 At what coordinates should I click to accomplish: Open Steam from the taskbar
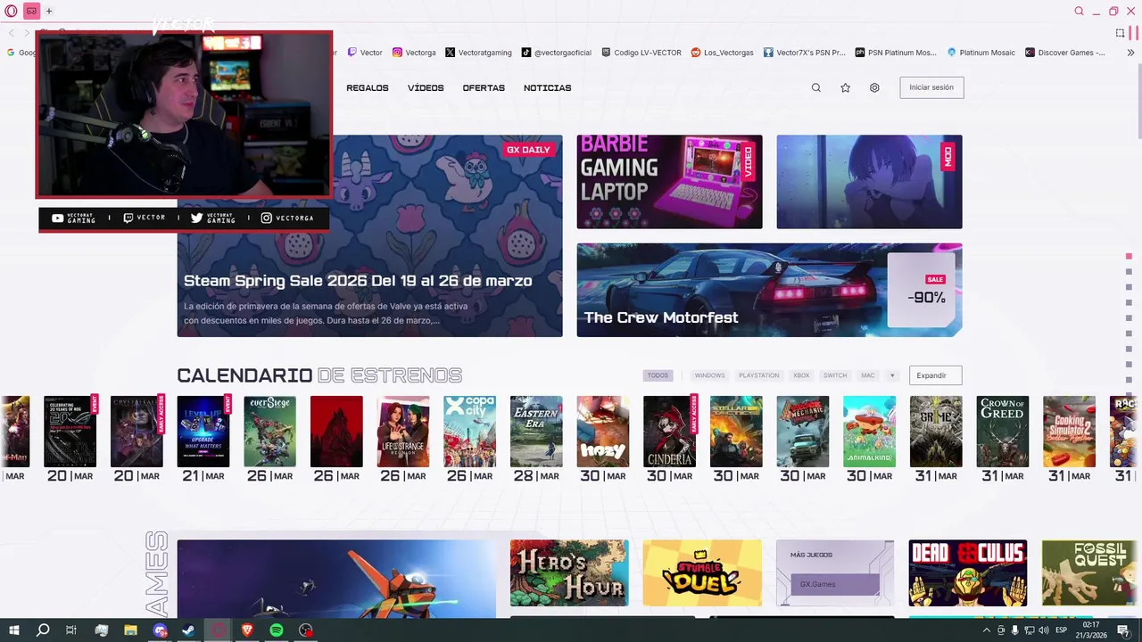188,630
